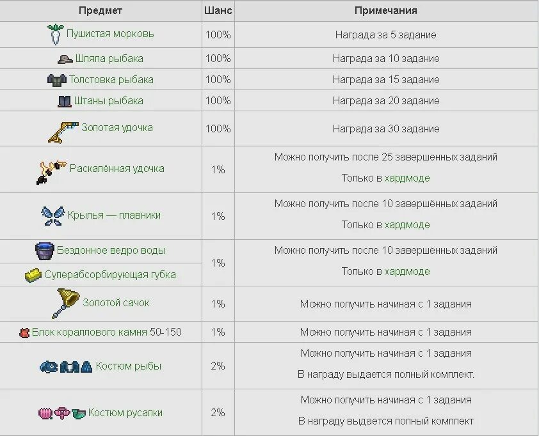Click the yellow sponge icon
Viewport: 539px width, 436px height.
(33, 276)
